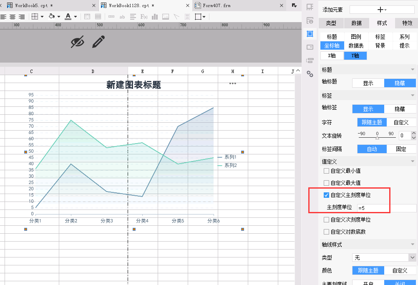The height and width of the screenshot is (285, 418).
Task: Collapse the 值定义 section
Action: (413, 161)
